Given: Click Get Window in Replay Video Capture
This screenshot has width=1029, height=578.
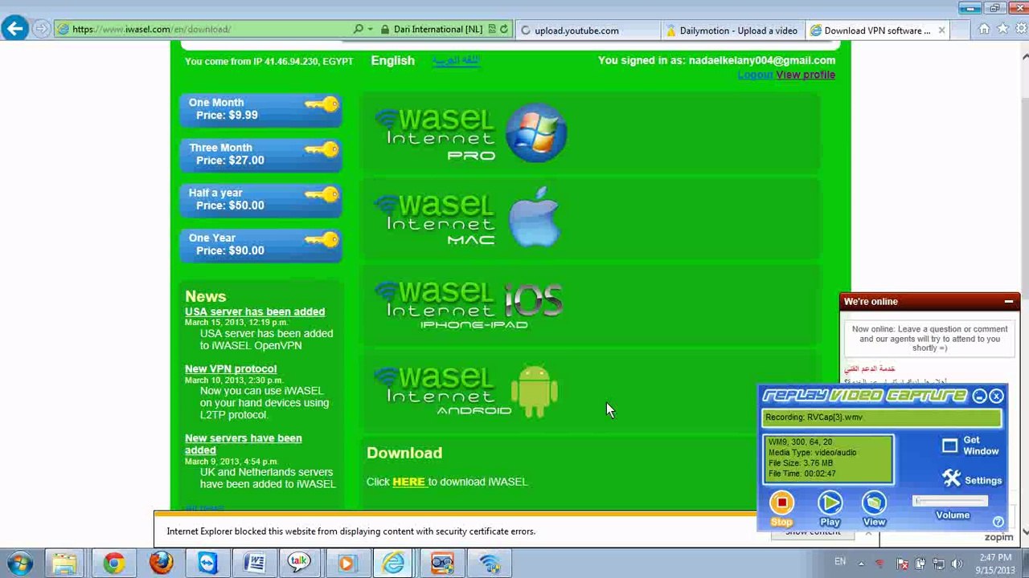Looking at the screenshot, I should coord(970,446).
